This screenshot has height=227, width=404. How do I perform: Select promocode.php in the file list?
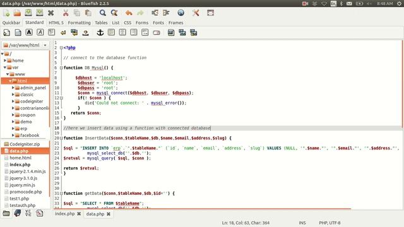25,192
